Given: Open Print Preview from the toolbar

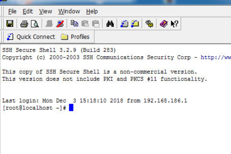Looking at the screenshot, I should pyautogui.click(x=35, y=24).
